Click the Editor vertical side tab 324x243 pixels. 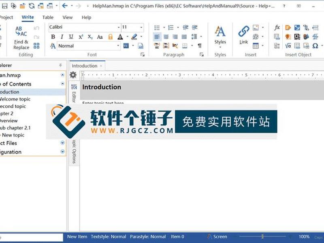(74, 94)
